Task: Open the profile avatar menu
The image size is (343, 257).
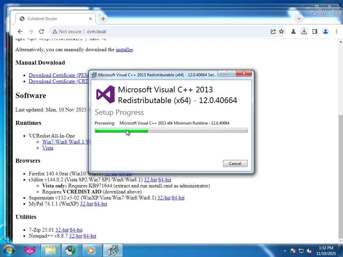Action: 326,31
